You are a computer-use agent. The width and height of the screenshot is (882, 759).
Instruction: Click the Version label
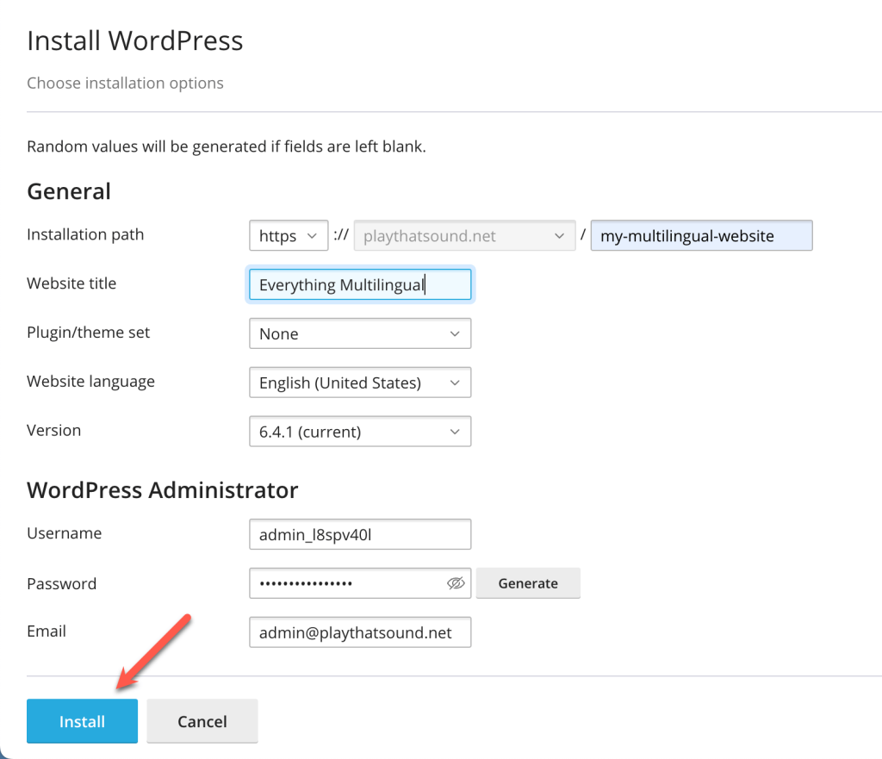pyautogui.click(x=54, y=430)
